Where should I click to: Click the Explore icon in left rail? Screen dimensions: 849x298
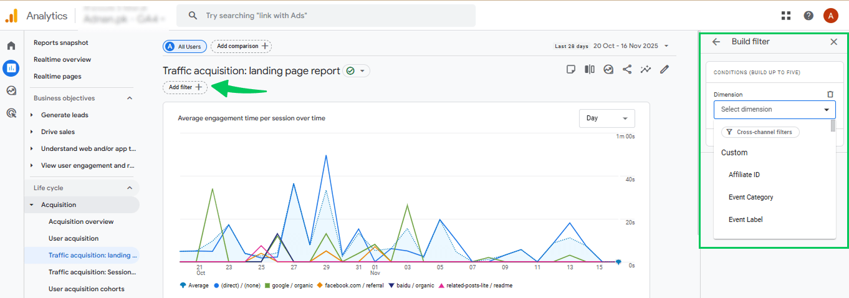(x=11, y=90)
